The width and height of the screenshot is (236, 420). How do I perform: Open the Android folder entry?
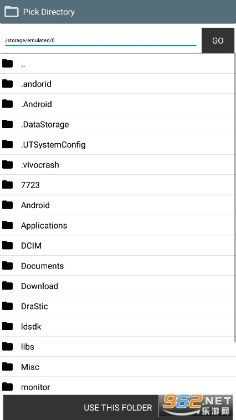pyautogui.click(x=117, y=205)
